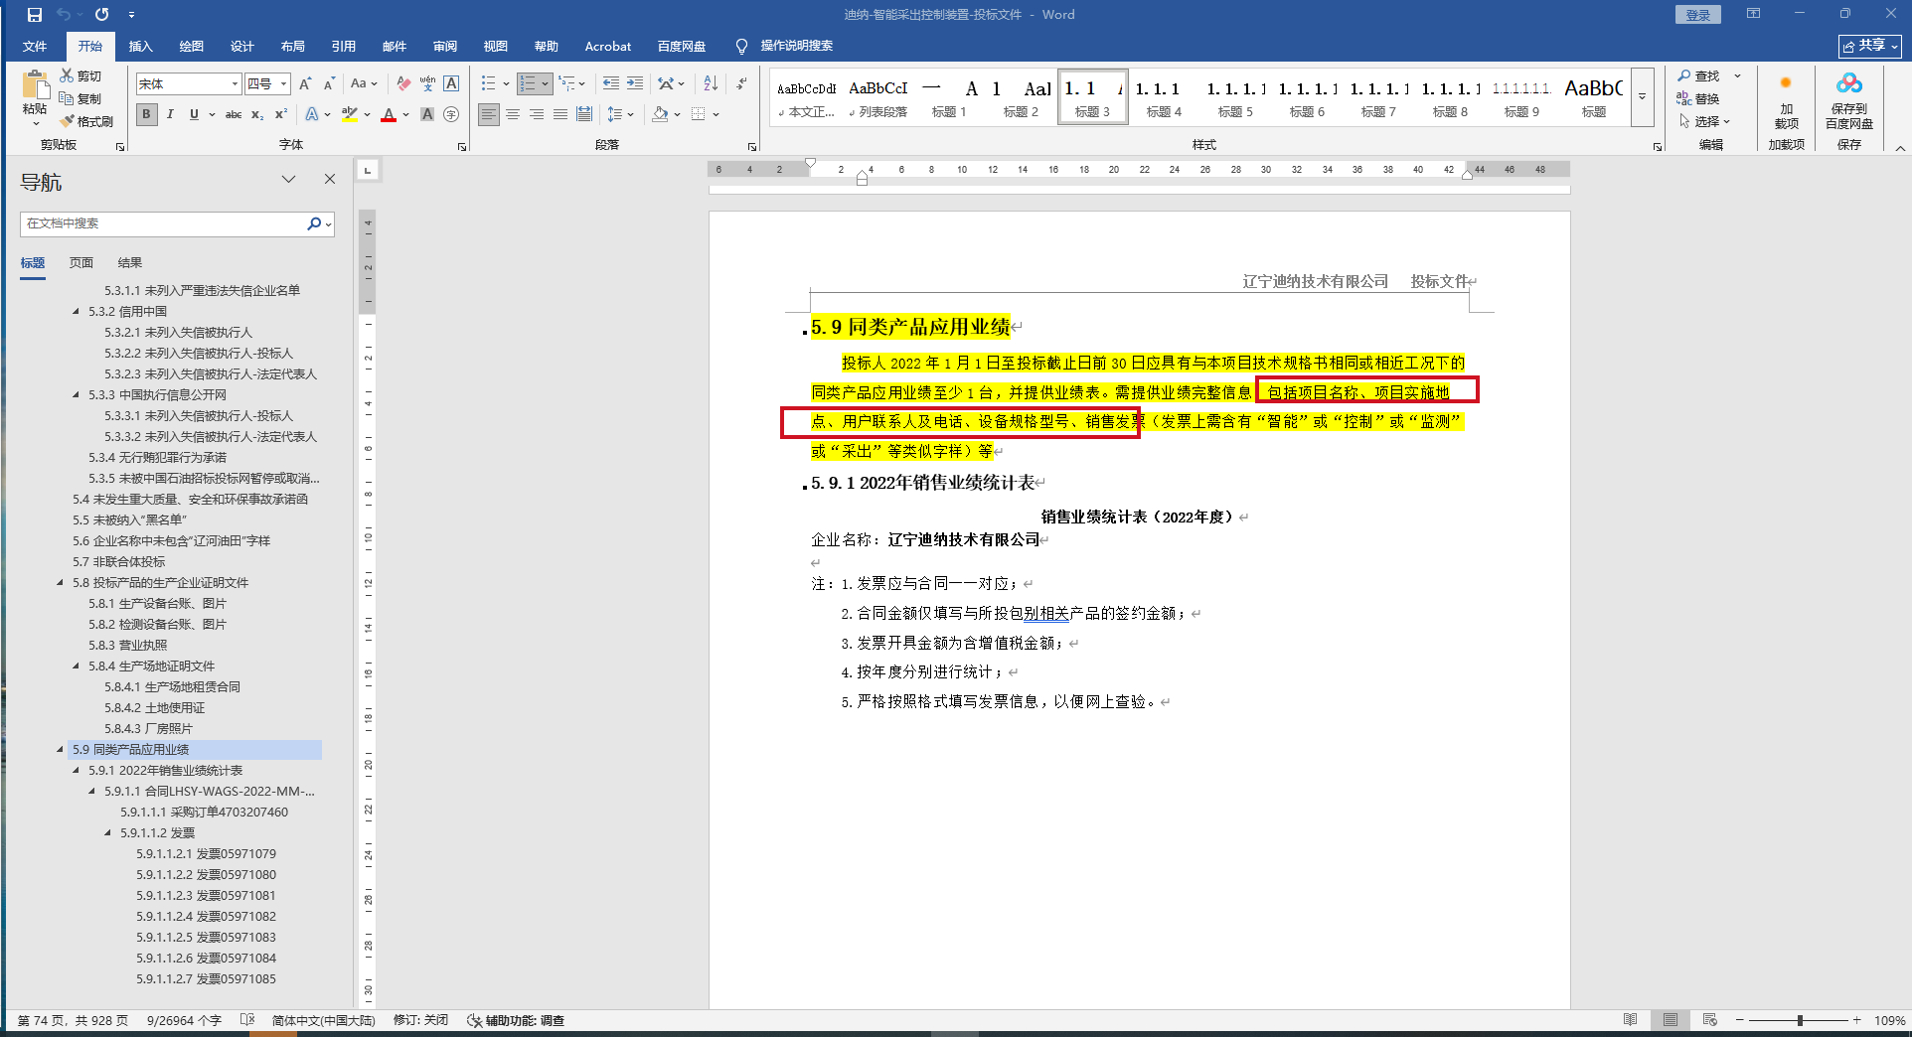The height and width of the screenshot is (1037, 1912).
Task: Apply character shading with the gray A icon
Action: pos(427,114)
